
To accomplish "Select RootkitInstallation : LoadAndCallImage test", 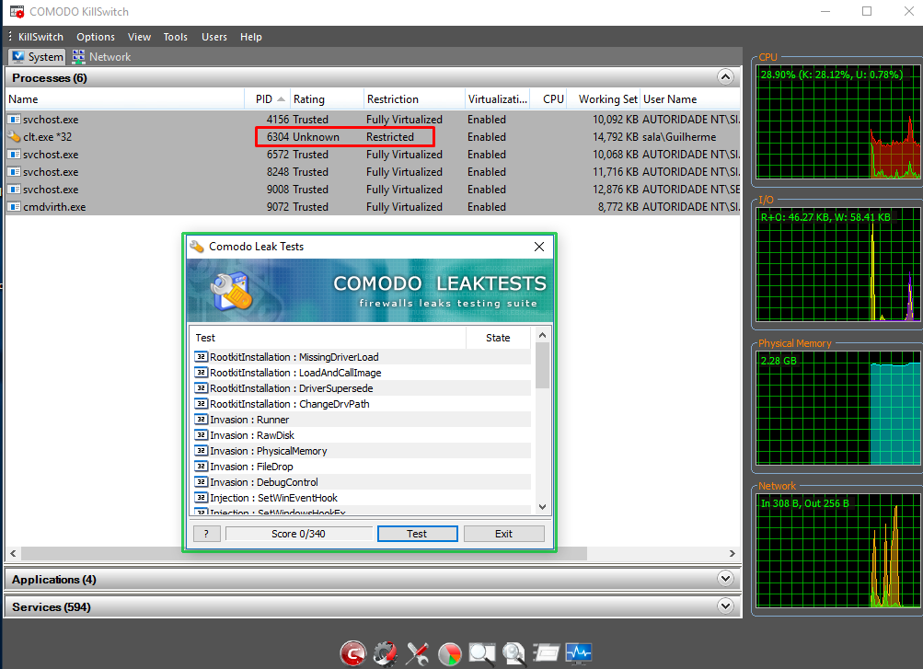I will click(295, 373).
